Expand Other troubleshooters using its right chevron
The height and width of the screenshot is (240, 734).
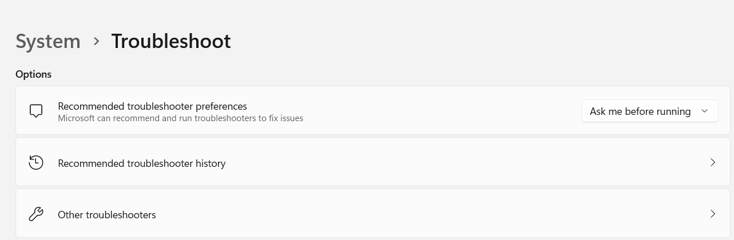pyautogui.click(x=713, y=214)
